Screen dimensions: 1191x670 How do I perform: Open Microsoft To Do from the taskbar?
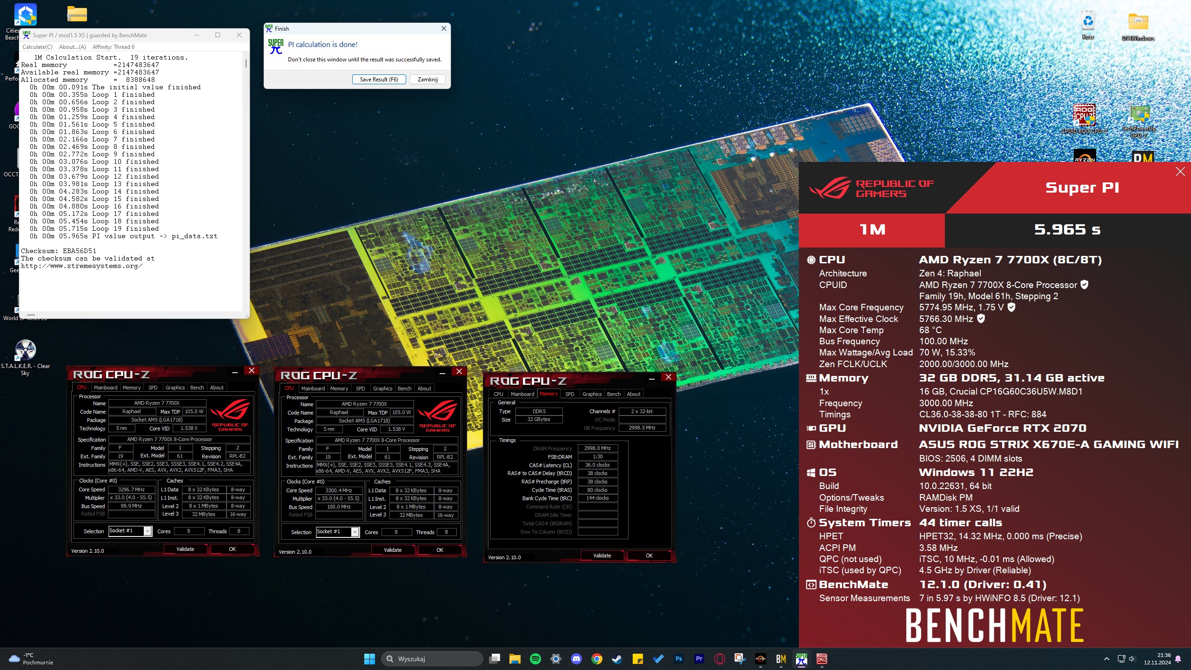(x=658, y=658)
